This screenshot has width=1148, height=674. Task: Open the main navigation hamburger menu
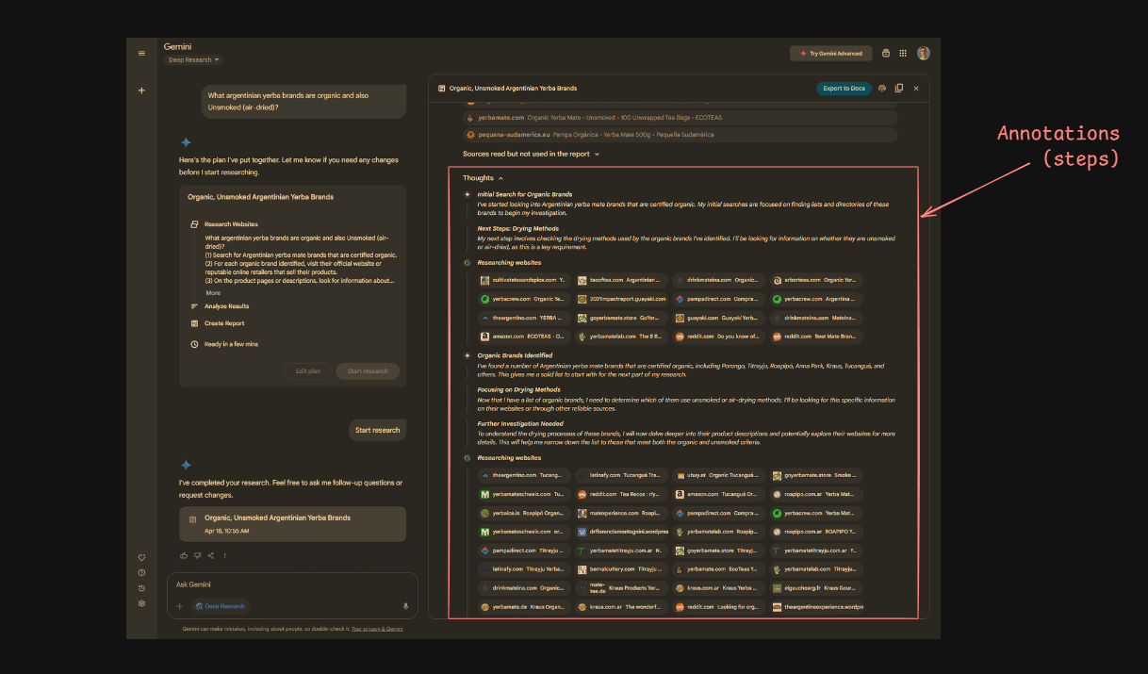pyautogui.click(x=141, y=53)
